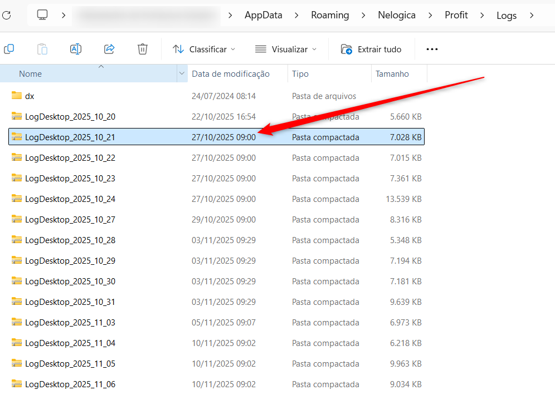This screenshot has height=400, width=555.
Task: Click the zipped folder icon of LogDesktop_2025_10_24
Action: (x=16, y=199)
